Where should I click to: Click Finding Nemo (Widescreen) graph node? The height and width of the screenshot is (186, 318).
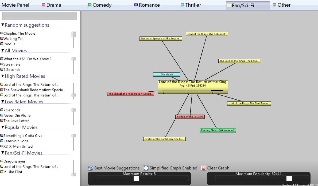(x=218, y=130)
